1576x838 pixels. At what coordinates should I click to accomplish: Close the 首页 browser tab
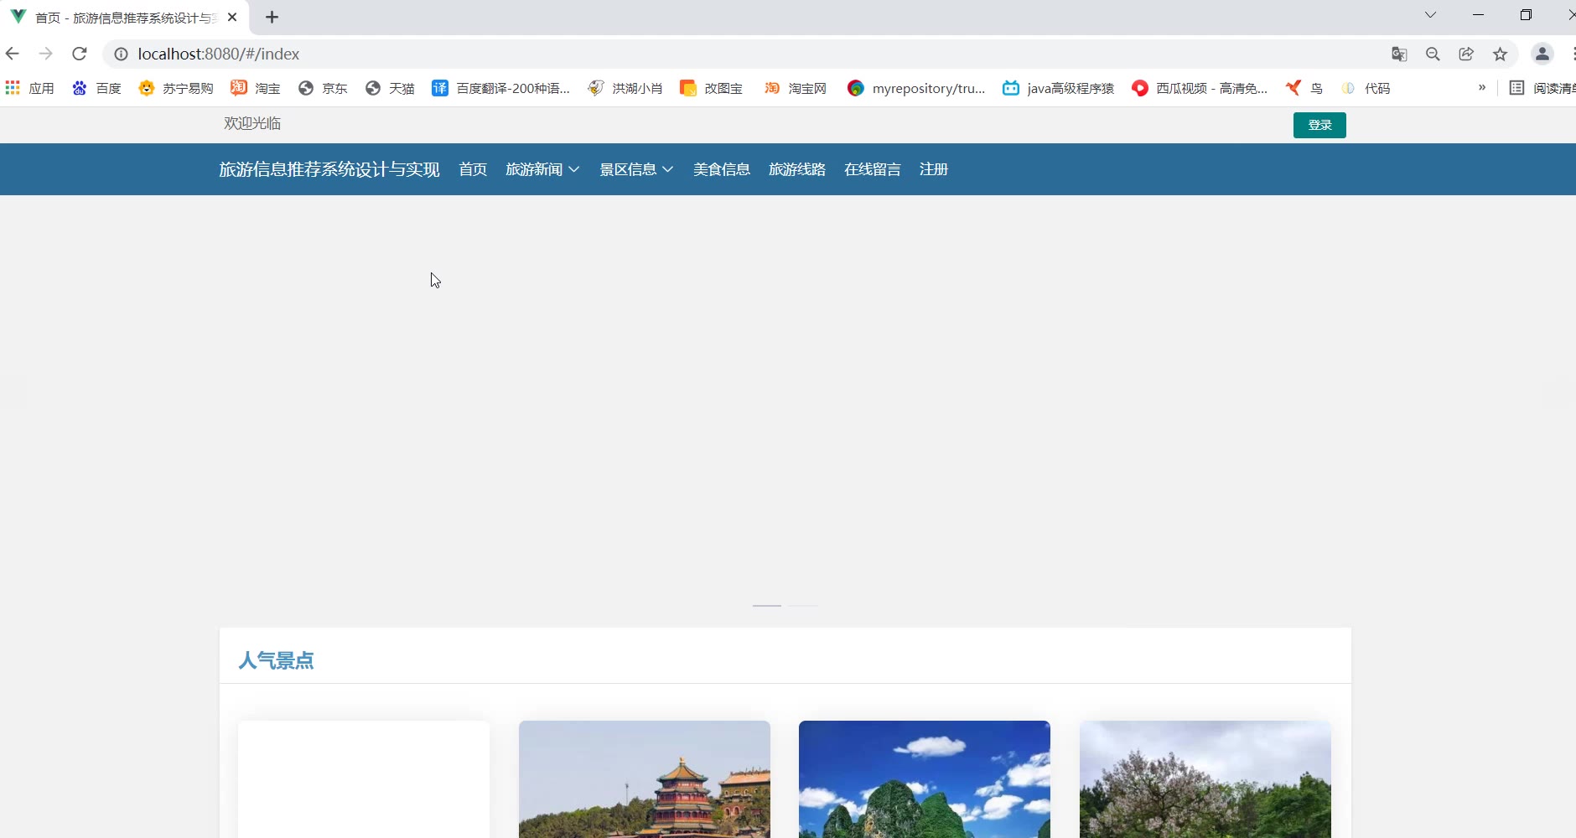(232, 17)
